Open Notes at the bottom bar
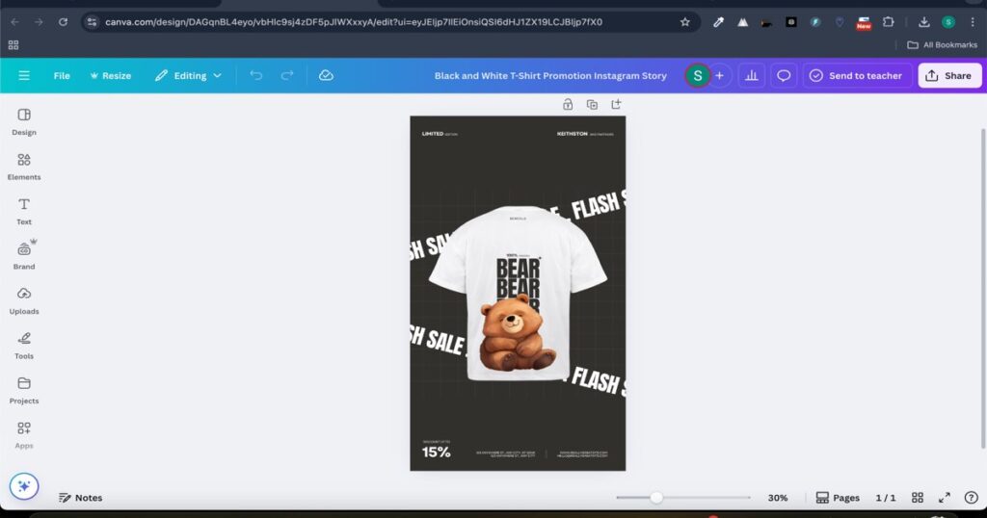Screen dimensions: 987x518 coord(80,497)
